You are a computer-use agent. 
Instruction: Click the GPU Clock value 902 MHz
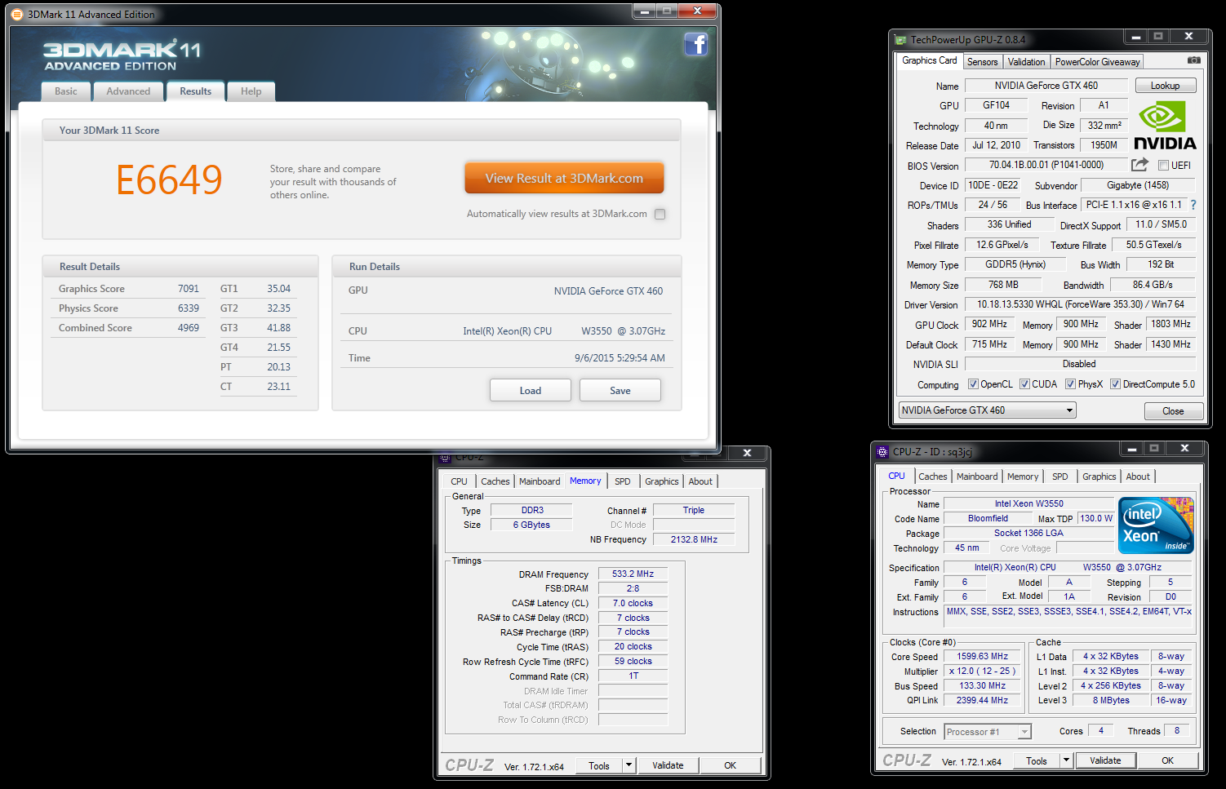(x=989, y=324)
